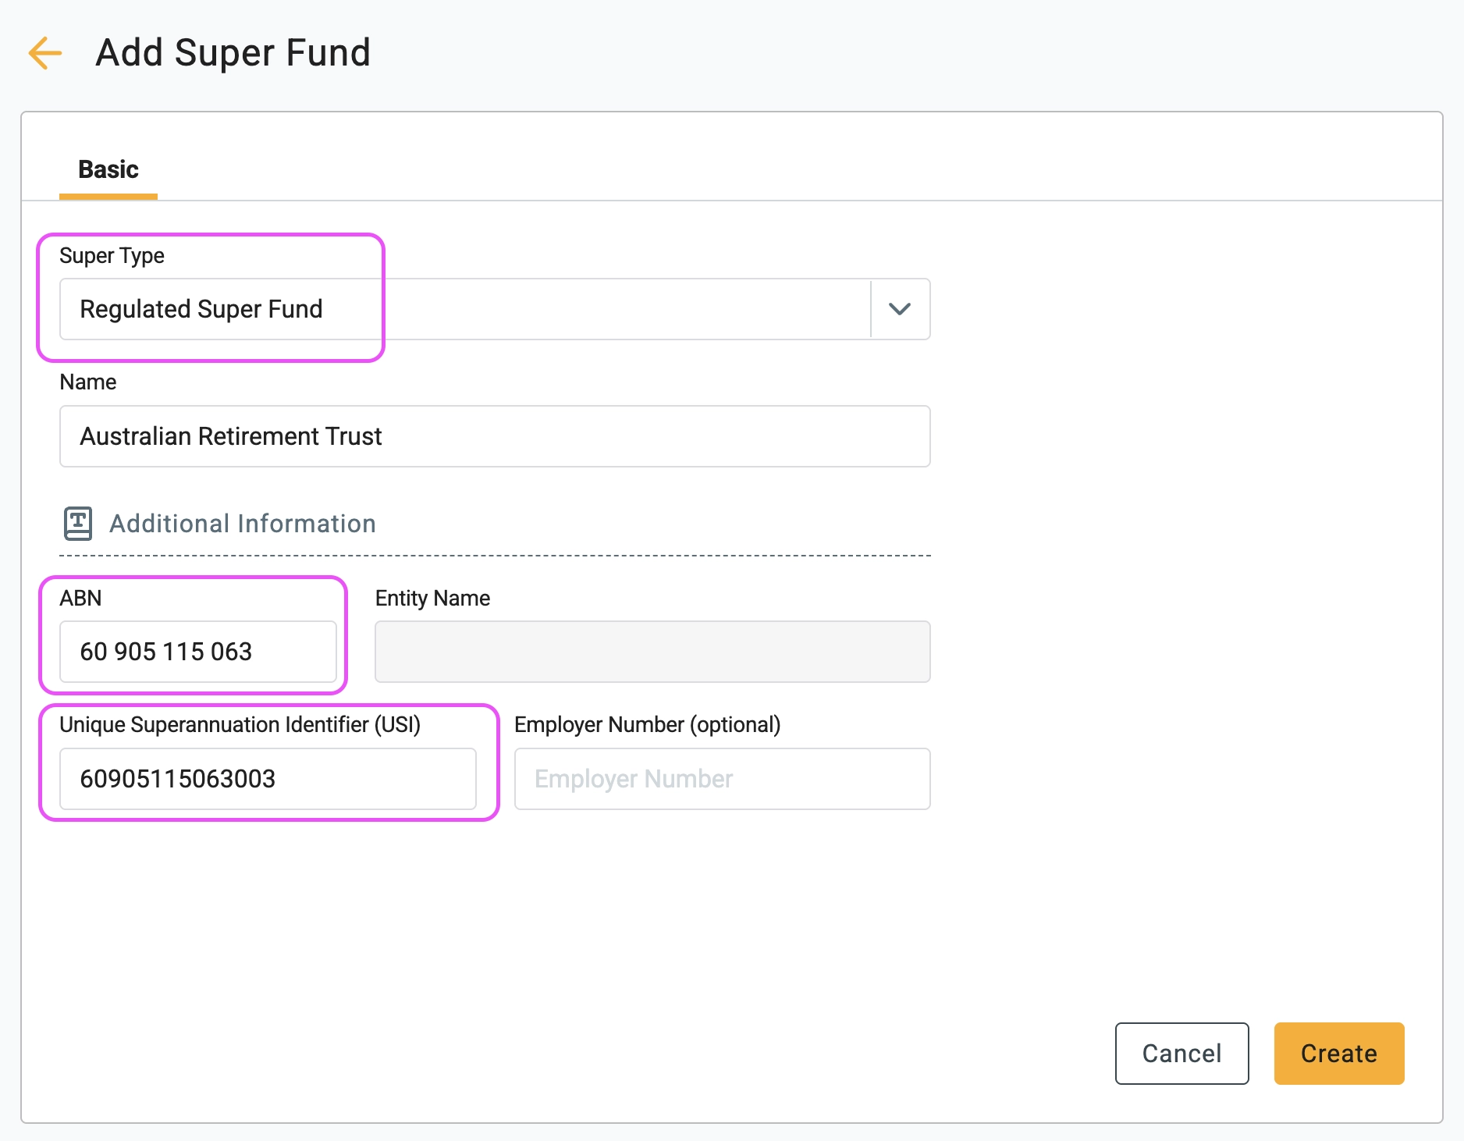Click the Unique Superannuation Identifier (USI) label
Viewport: 1464px width, 1141px height.
(240, 725)
